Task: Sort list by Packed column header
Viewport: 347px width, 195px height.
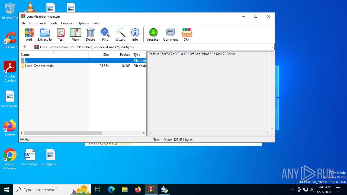Action: [121, 54]
